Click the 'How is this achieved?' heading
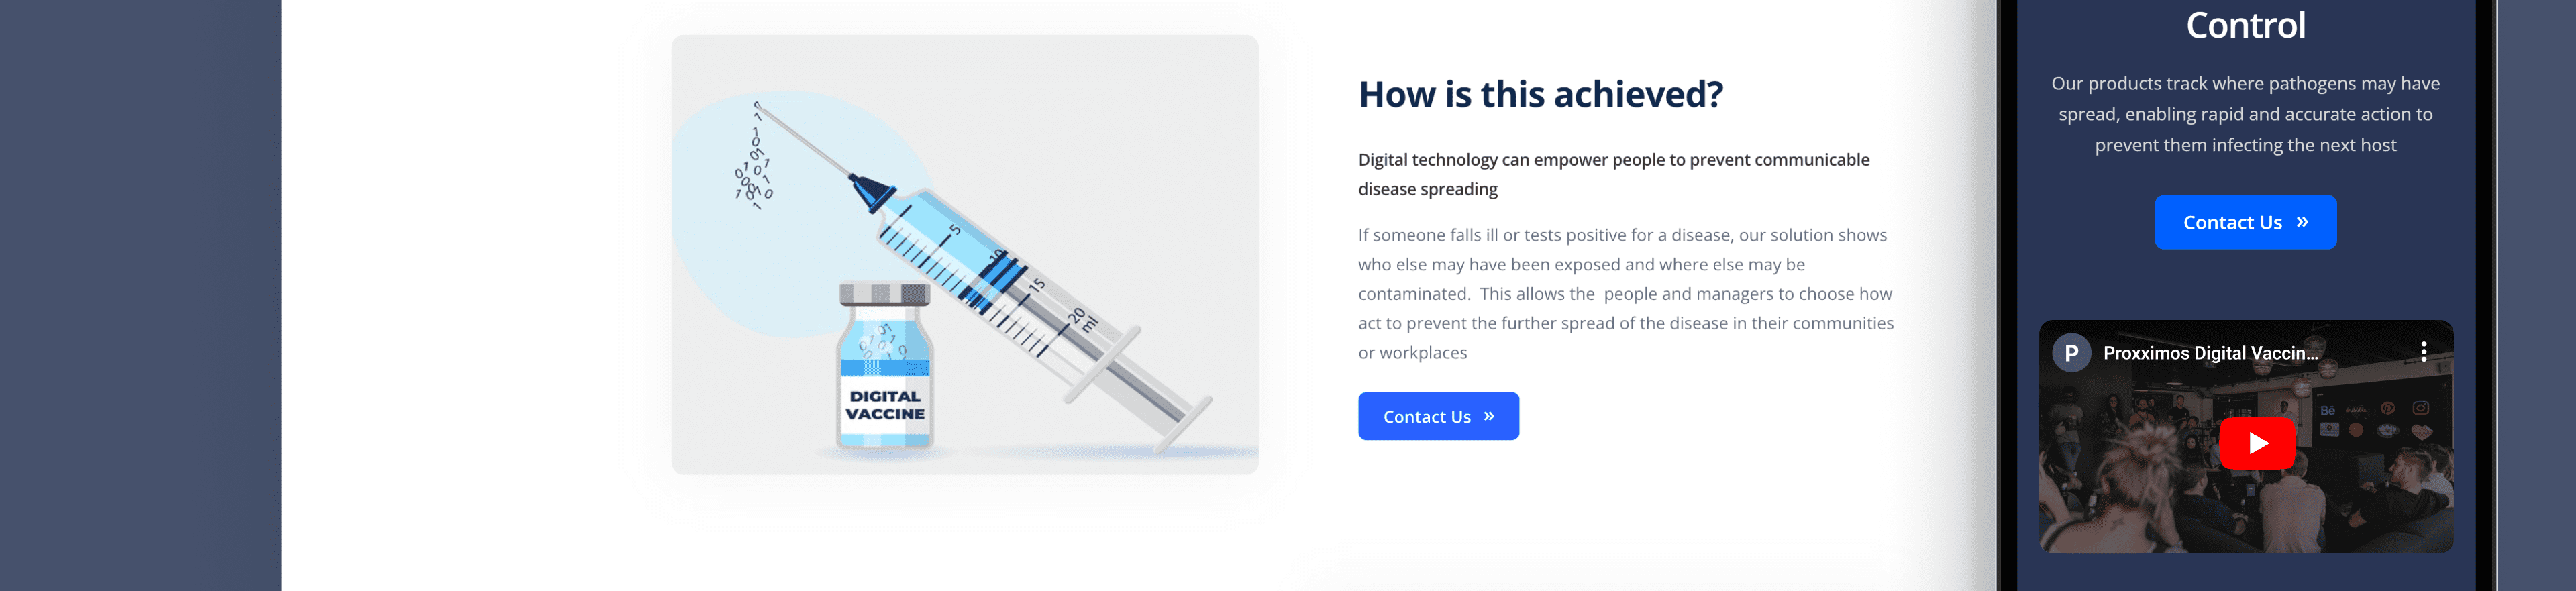Screen dimensions: 2576x591 [x=1540, y=95]
